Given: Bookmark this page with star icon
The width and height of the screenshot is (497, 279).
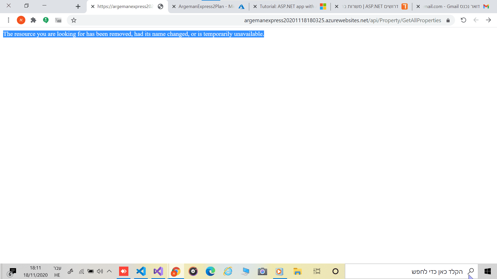Looking at the screenshot, I should (74, 20).
